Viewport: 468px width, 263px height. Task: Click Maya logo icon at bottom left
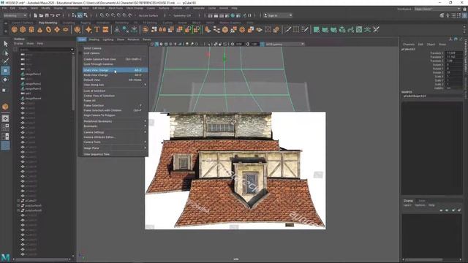[x=5, y=257]
